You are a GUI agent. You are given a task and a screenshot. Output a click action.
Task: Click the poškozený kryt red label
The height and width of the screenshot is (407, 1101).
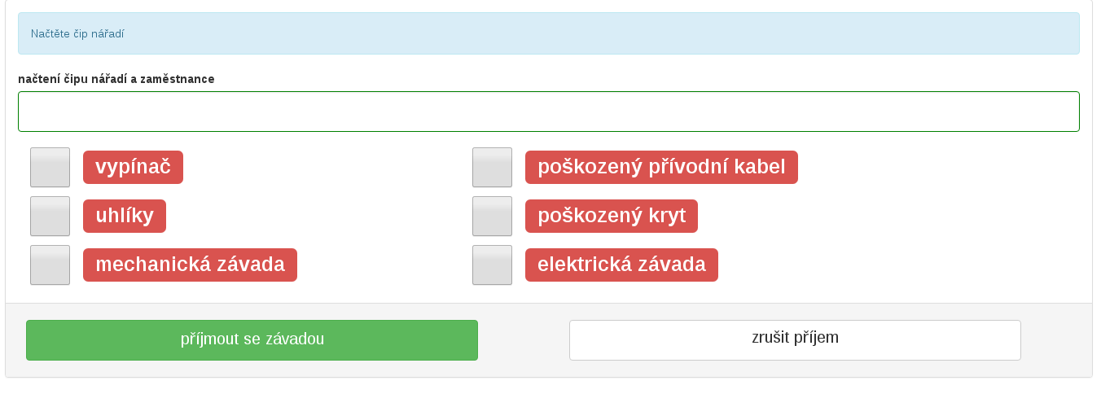(x=611, y=217)
